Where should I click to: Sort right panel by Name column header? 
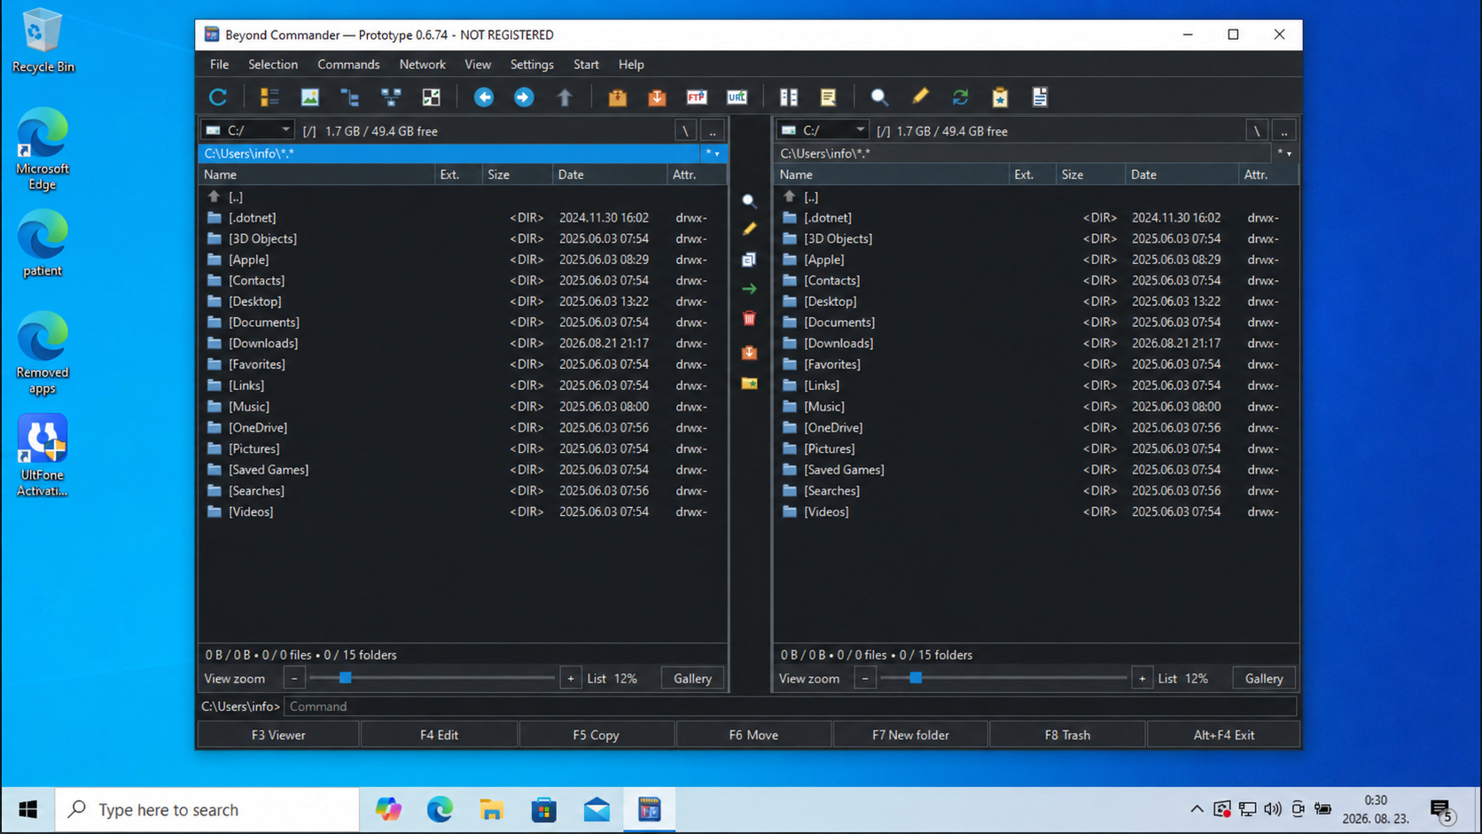tap(891, 175)
